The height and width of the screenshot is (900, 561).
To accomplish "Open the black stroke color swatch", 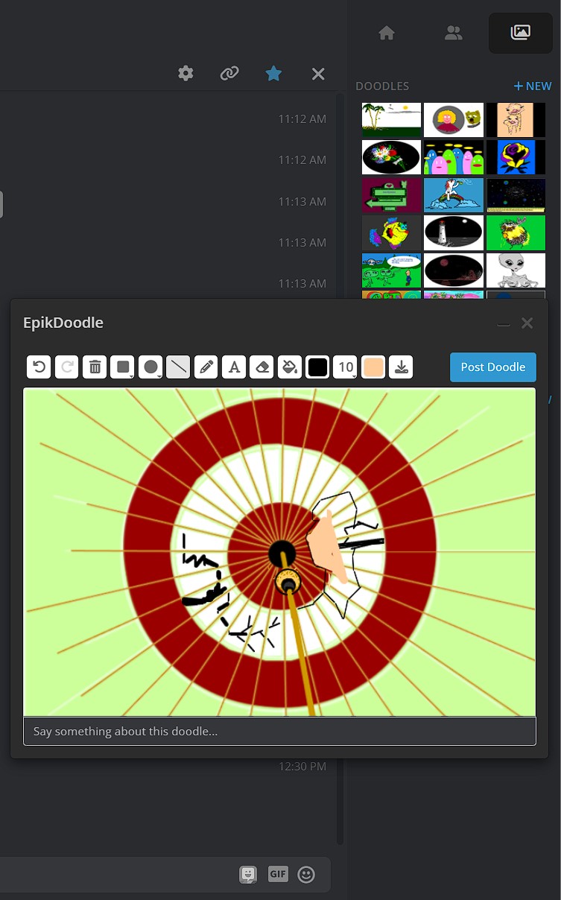I will tap(317, 367).
